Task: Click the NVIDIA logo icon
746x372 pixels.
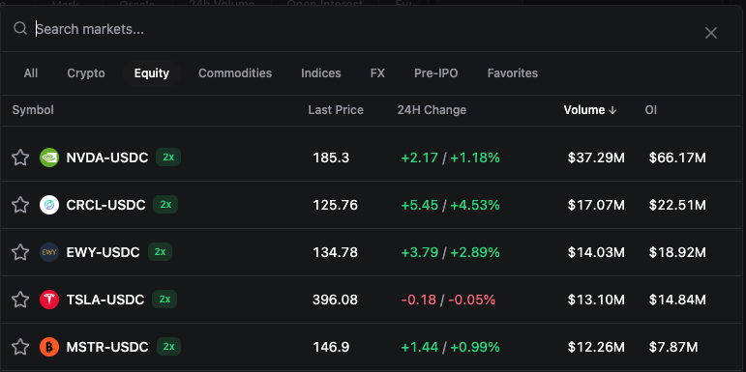Action: pyautogui.click(x=49, y=157)
